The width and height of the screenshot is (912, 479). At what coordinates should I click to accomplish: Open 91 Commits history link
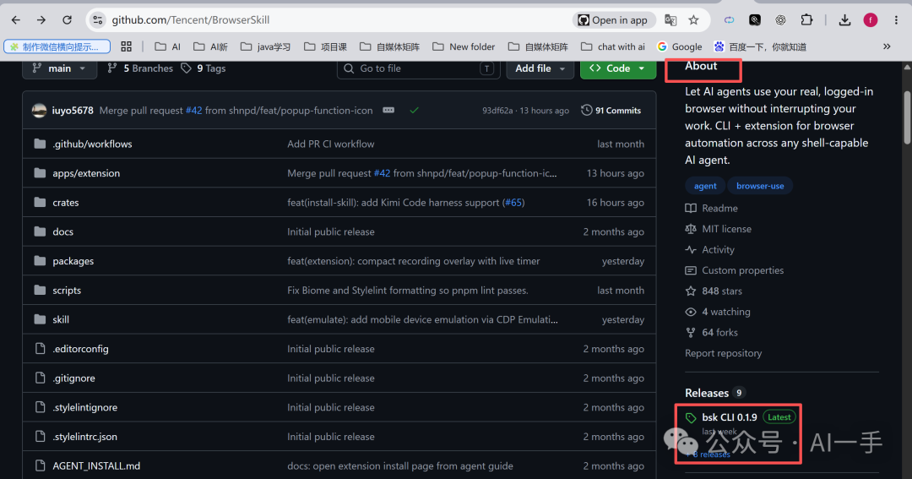point(611,110)
